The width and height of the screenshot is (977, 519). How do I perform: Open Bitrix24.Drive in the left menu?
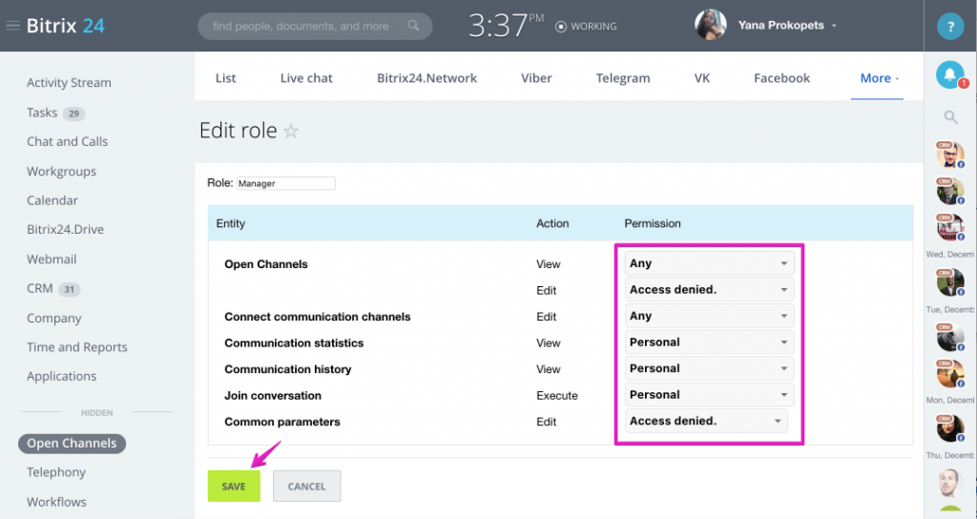[x=65, y=229]
